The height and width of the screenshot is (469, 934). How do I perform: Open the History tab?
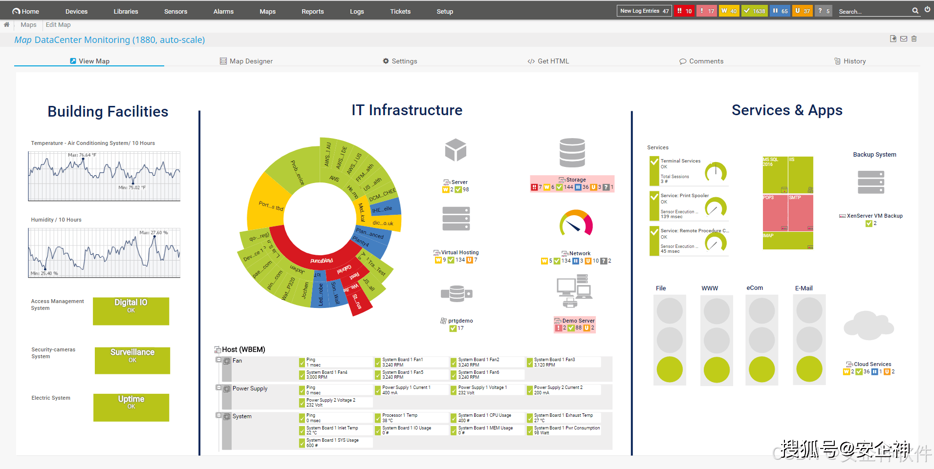click(850, 61)
